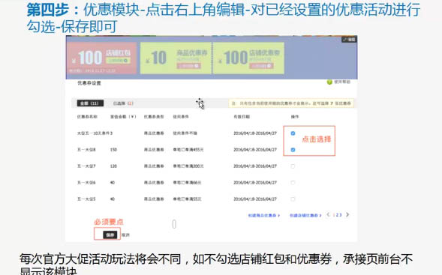Go to the previous page arrow in pagination
The height and width of the screenshot is (275, 442).
328,215
